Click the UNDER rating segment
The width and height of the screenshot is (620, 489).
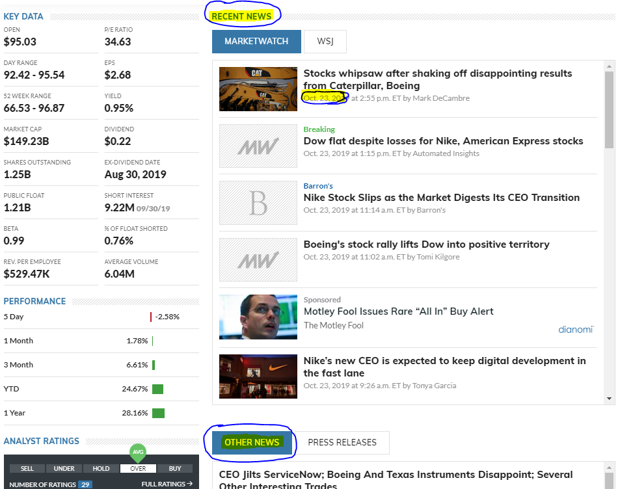(64, 468)
